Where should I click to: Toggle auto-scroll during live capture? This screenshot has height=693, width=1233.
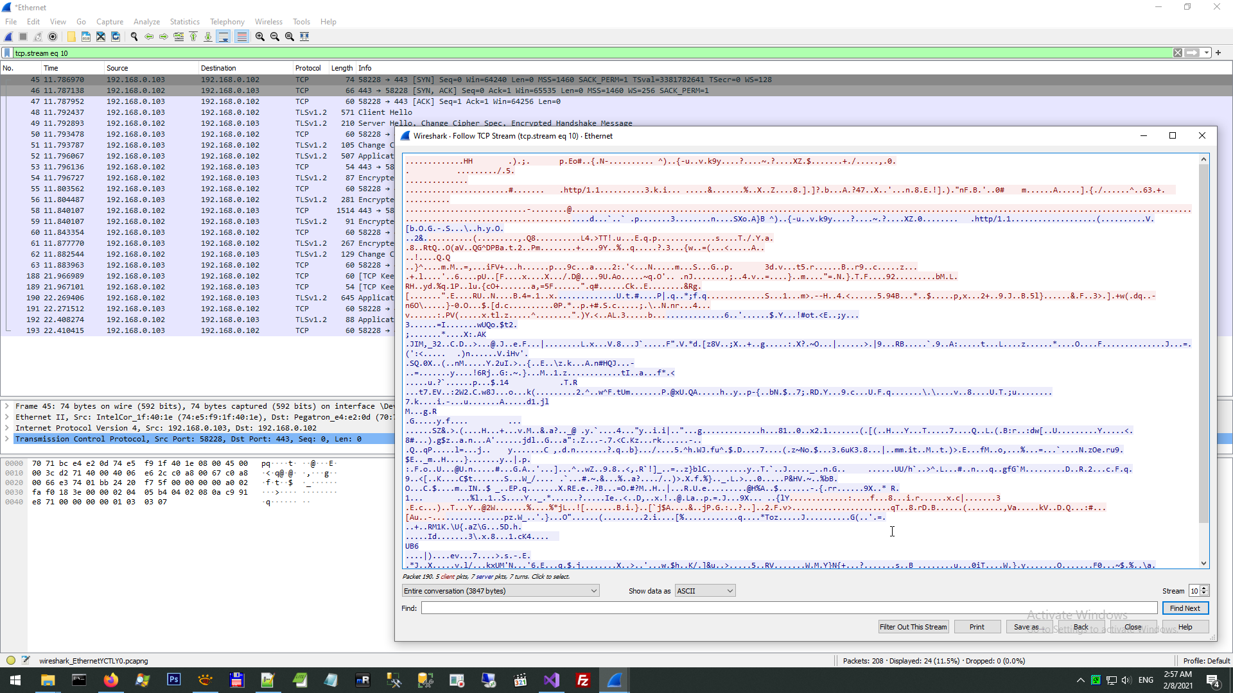[x=223, y=37]
